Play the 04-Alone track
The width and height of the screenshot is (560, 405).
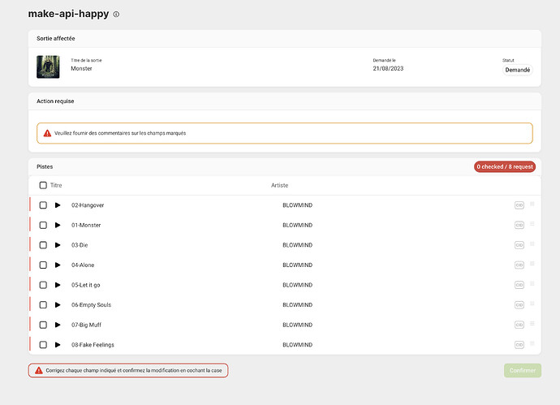pos(58,265)
